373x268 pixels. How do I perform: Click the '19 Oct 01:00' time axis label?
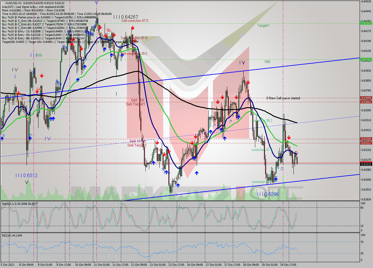pos(269,265)
